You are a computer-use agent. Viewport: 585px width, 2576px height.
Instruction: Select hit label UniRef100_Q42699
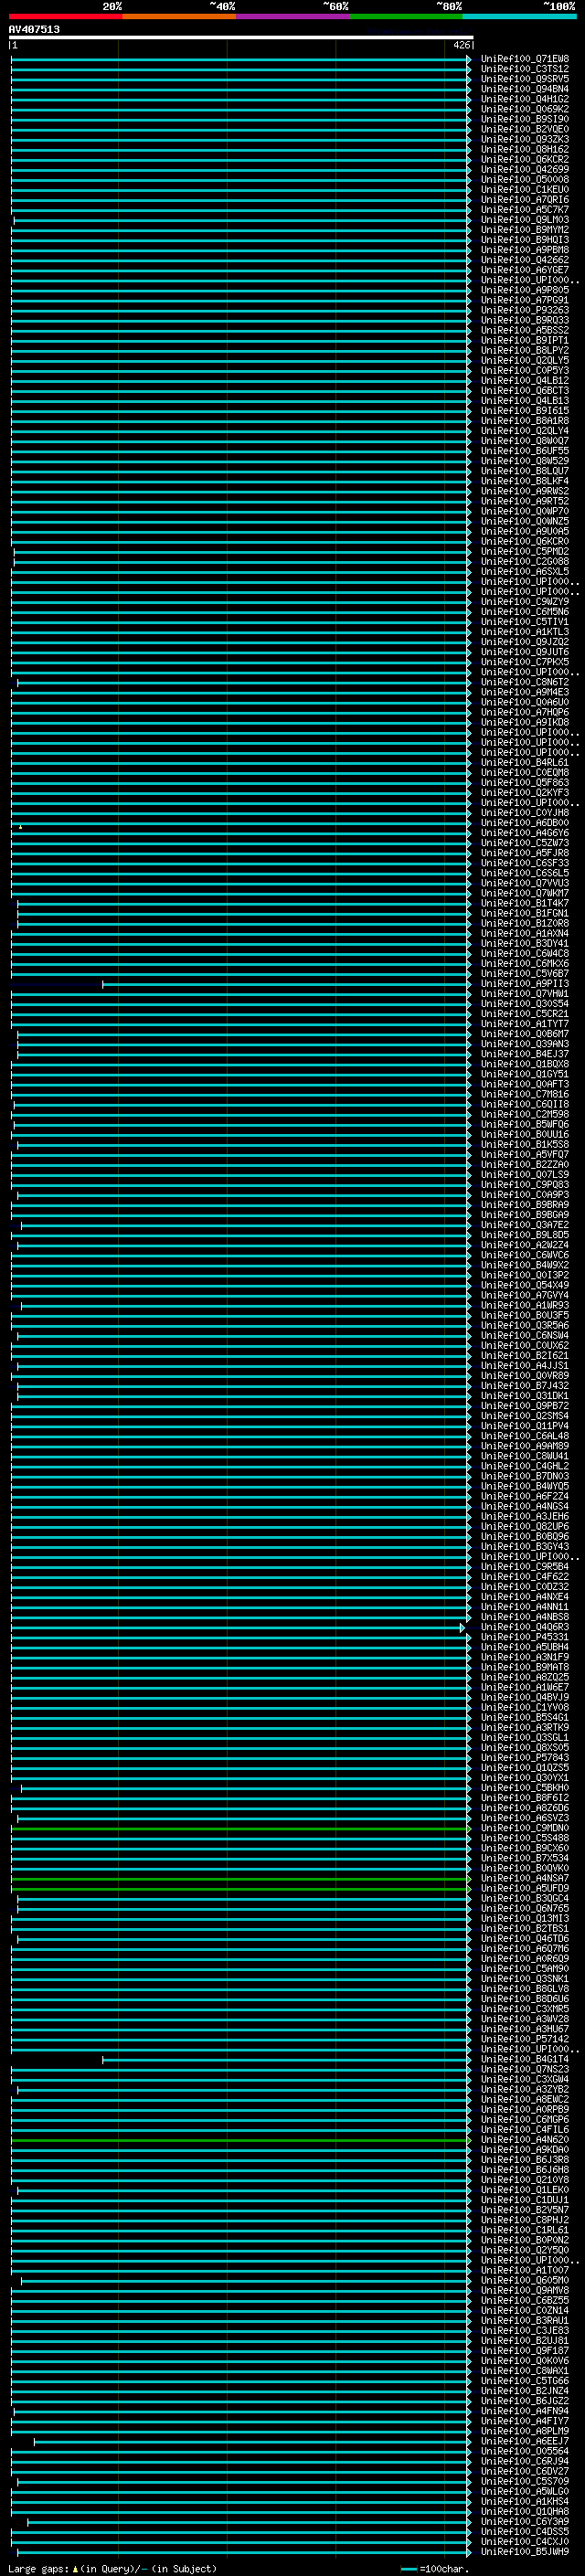[524, 169]
